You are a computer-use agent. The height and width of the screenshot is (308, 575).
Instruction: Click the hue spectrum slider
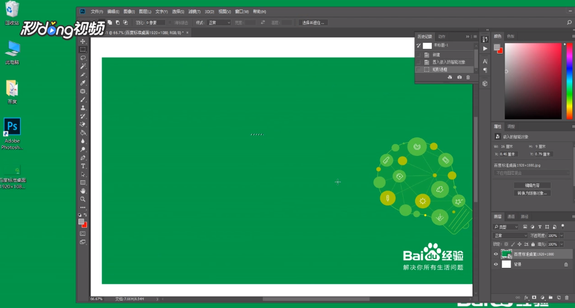coord(570,81)
